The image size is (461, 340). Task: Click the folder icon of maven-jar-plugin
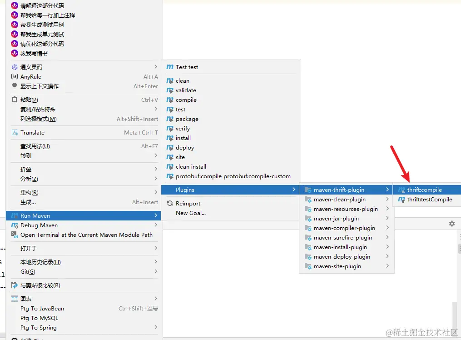308,219
